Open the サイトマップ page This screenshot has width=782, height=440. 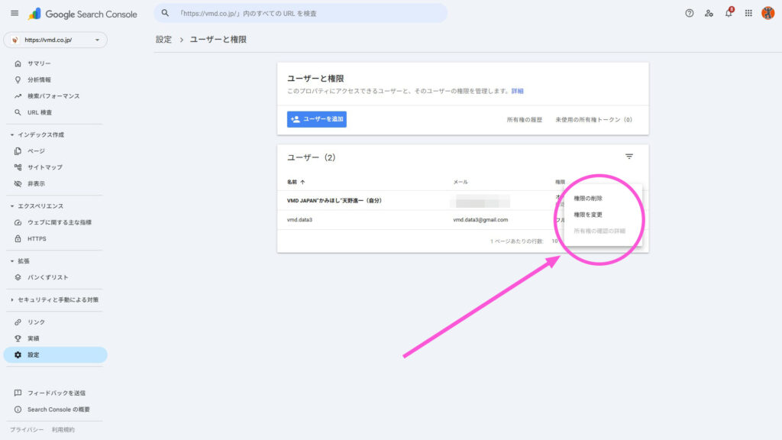click(47, 167)
